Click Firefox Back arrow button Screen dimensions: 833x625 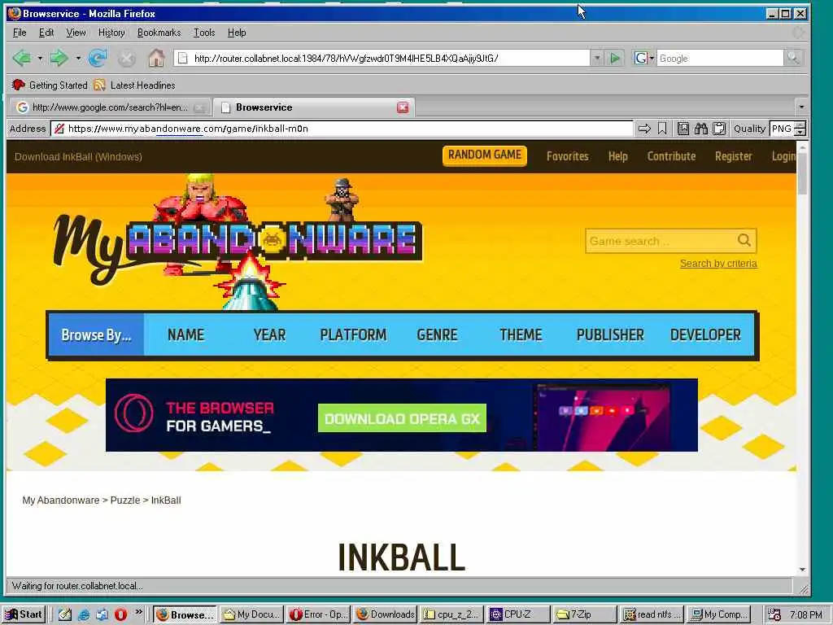click(x=22, y=58)
